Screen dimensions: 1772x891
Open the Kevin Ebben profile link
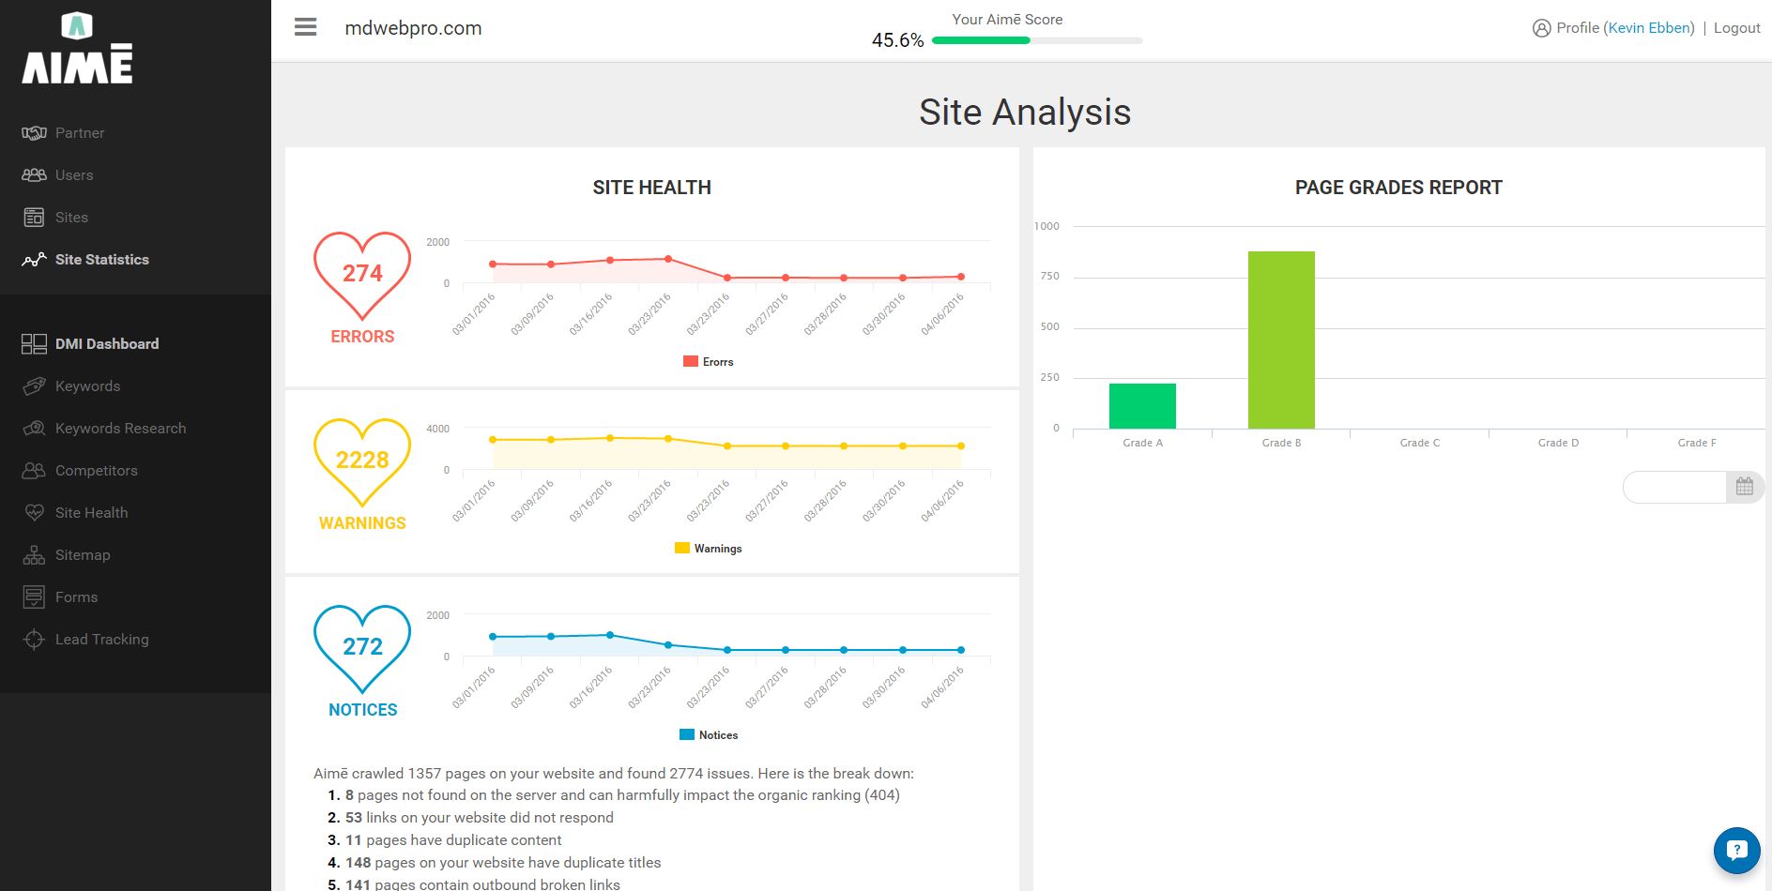coord(1650,28)
